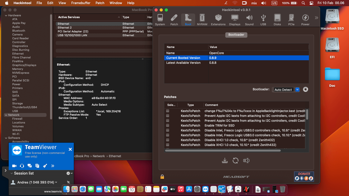Toggle checkbox for first Prevent Apple I2C row

pyautogui.click(x=168, y=116)
